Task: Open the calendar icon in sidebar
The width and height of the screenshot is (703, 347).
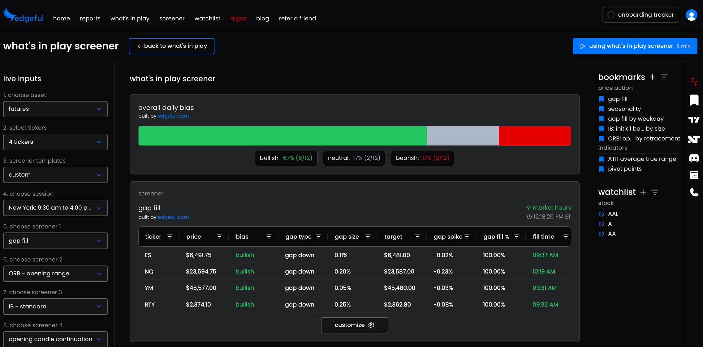Action: tap(694, 175)
